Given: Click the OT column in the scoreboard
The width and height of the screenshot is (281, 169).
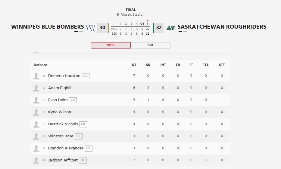Looking at the screenshot, I should tap(142, 23).
